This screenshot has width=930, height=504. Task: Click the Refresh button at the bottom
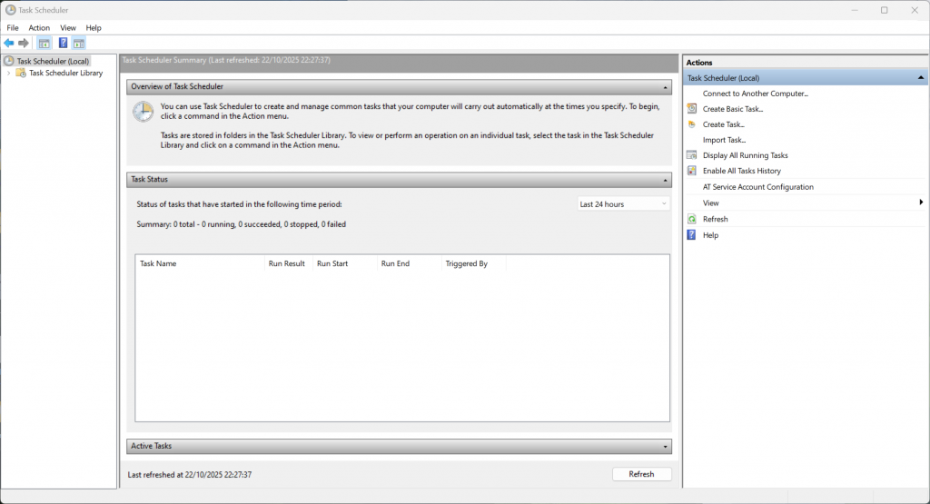point(642,474)
